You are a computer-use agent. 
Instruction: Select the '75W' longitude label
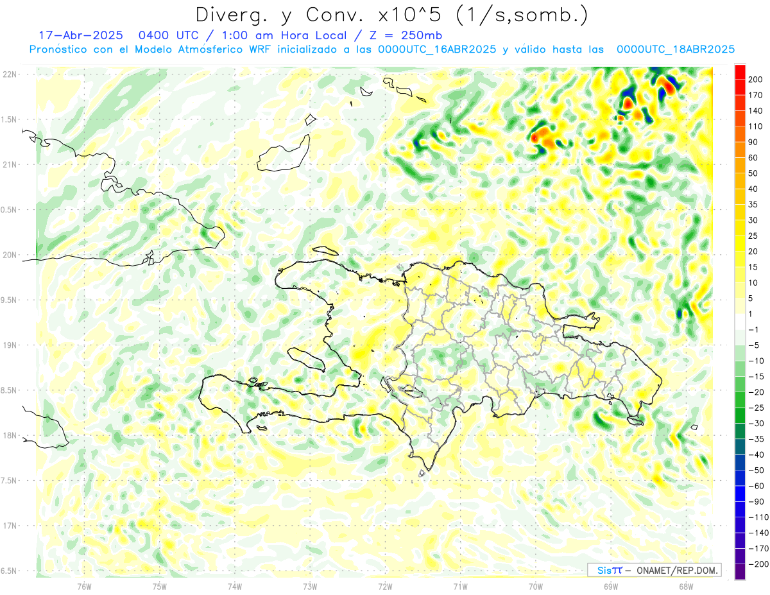160,587
